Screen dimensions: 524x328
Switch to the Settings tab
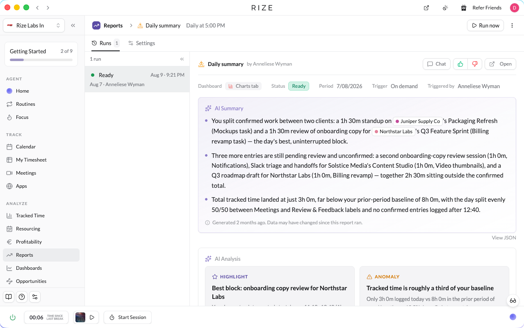(x=141, y=43)
